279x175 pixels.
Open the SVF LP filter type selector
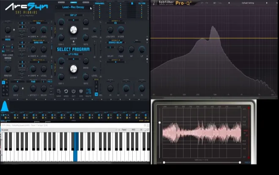pos(73,15)
